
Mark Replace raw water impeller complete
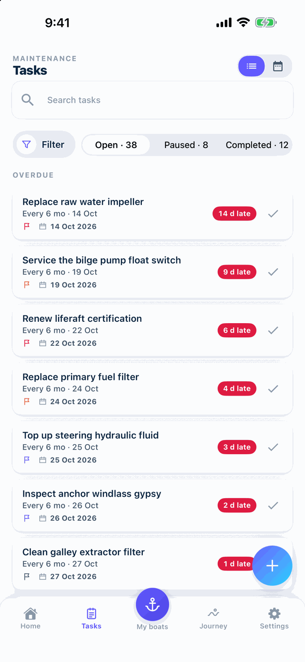(x=273, y=214)
